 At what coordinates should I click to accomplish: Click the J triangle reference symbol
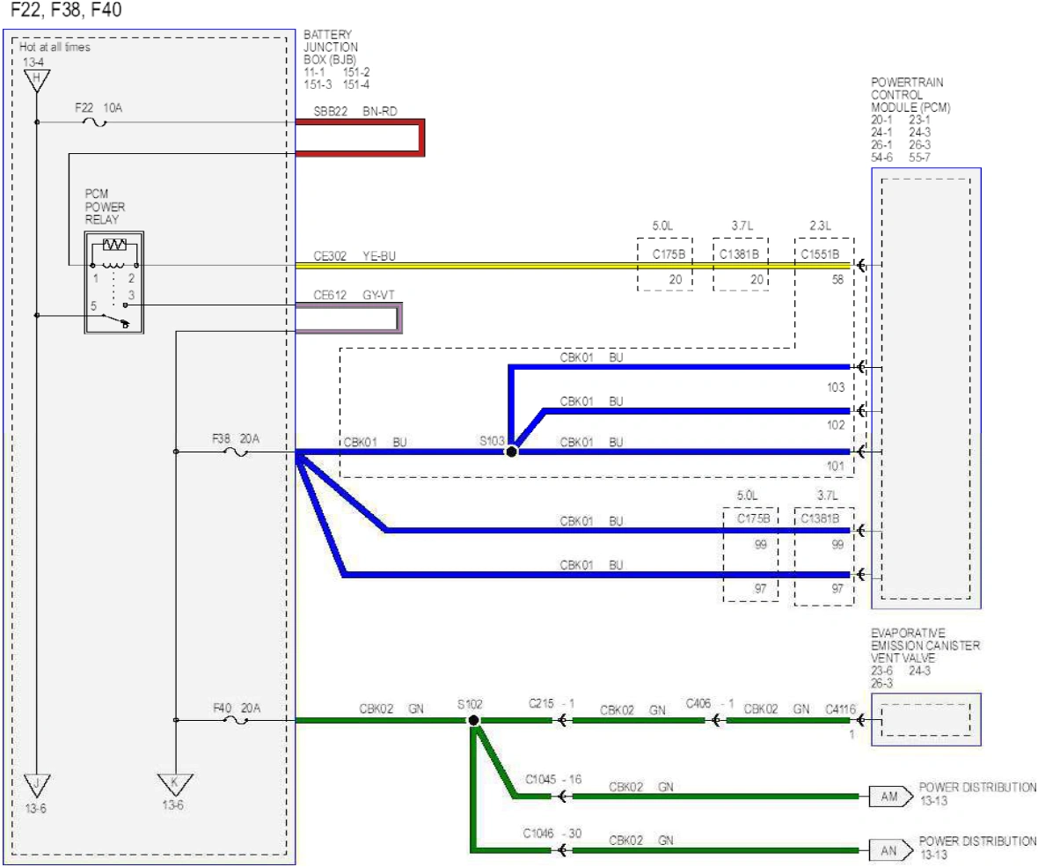pos(36,785)
